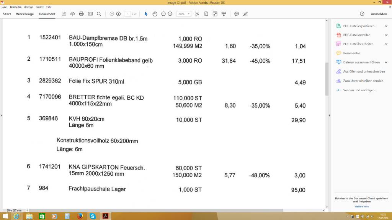Click the comment speech bubble toolbar icon
The height and width of the screenshot is (220, 392).
pyautogui.click(x=237, y=14)
